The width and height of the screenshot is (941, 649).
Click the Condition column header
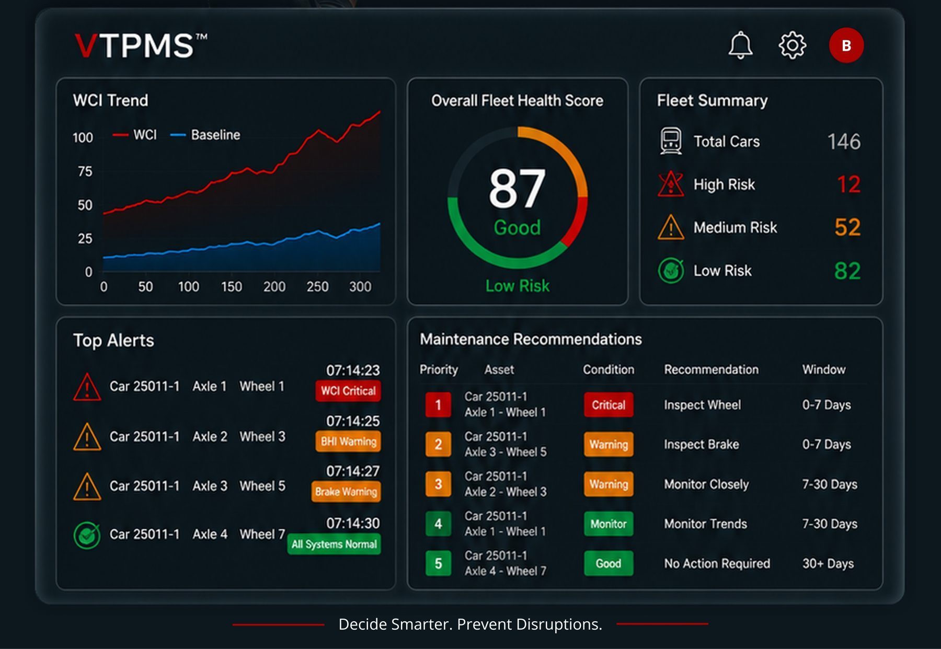(x=609, y=369)
